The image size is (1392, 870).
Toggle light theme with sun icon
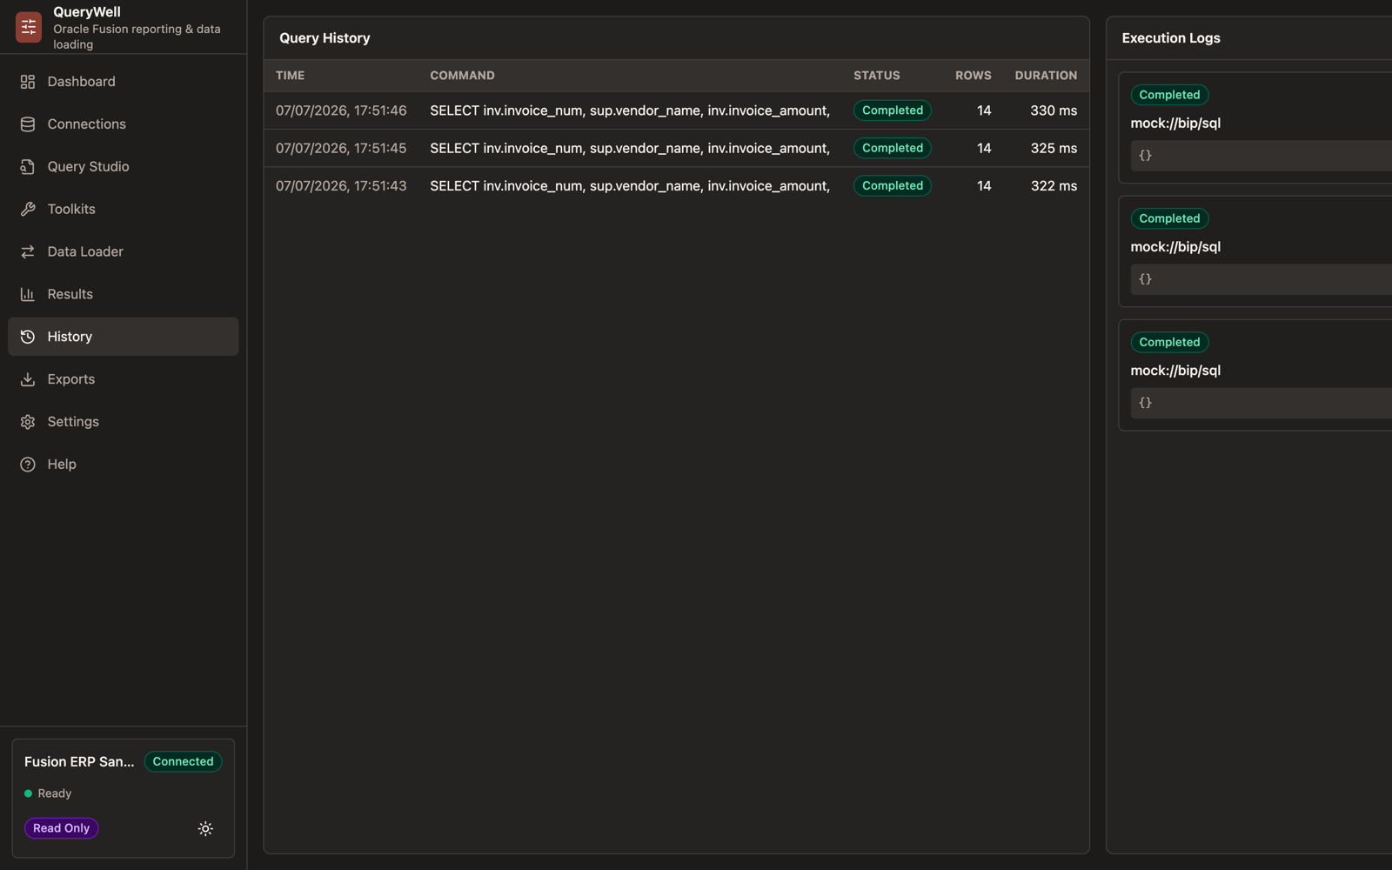(x=205, y=829)
